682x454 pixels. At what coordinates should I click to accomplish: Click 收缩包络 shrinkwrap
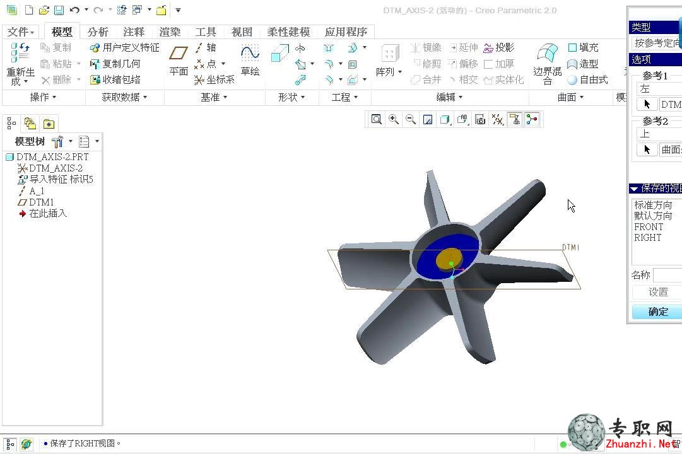(115, 79)
